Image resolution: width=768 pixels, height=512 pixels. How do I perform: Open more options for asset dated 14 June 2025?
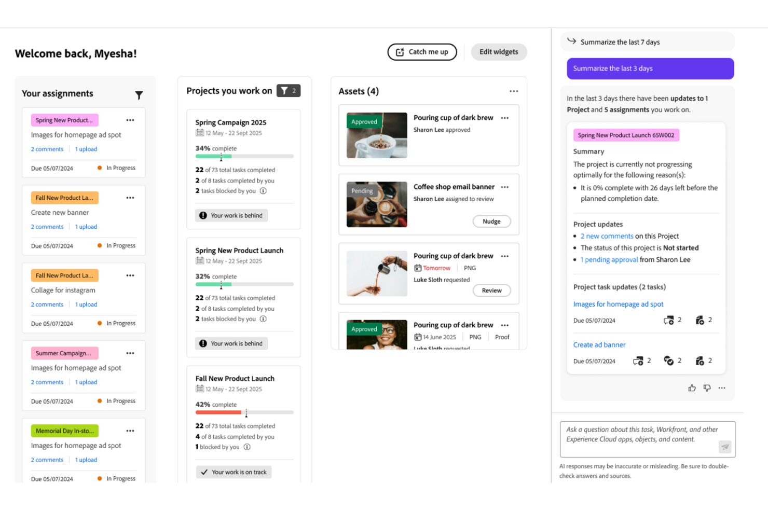[x=505, y=325]
